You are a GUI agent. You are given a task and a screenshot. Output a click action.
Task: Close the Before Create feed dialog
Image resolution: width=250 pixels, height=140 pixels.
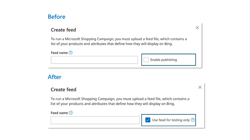tap(197, 28)
